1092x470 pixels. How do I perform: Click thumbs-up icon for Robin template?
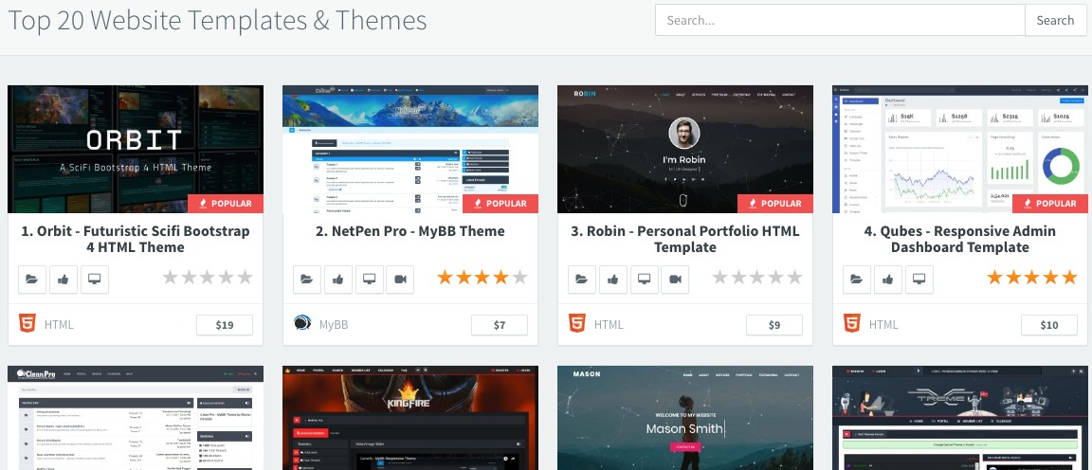613,280
